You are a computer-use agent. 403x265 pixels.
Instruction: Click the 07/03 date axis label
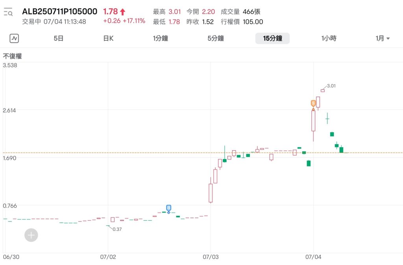211,257
